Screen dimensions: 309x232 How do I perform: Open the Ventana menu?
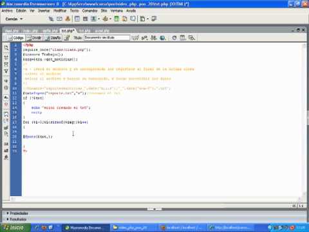coord(117,10)
